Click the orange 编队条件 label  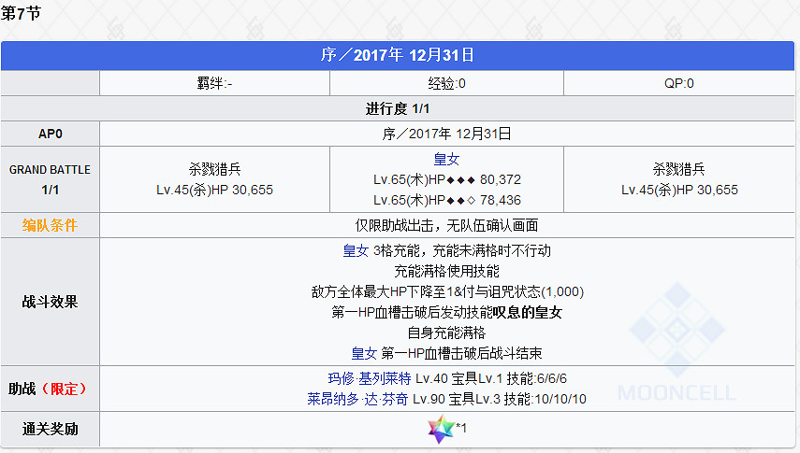click(x=50, y=225)
